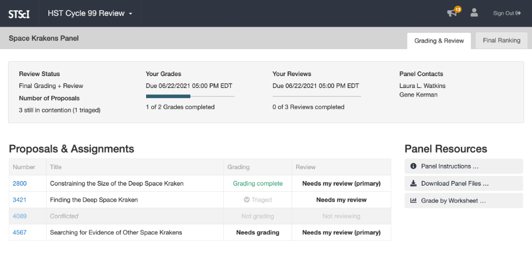The height and width of the screenshot is (277, 532).
Task: Click Needs my review for proposal 3421
Action: [x=341, y=200]
